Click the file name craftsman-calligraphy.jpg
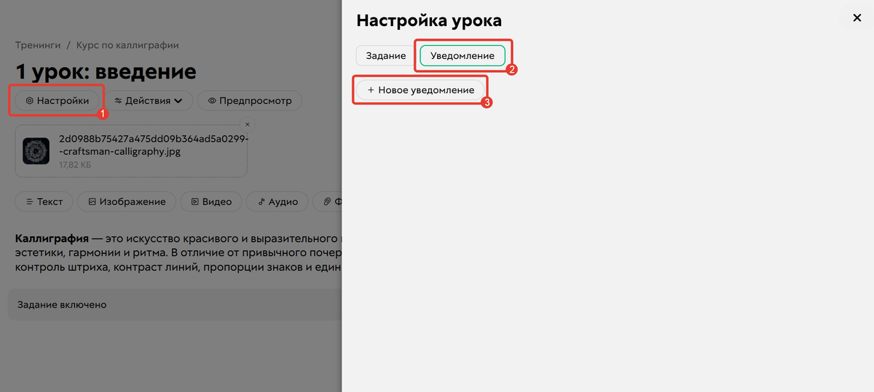Screen dimensions: 874x392 (154, 145)
